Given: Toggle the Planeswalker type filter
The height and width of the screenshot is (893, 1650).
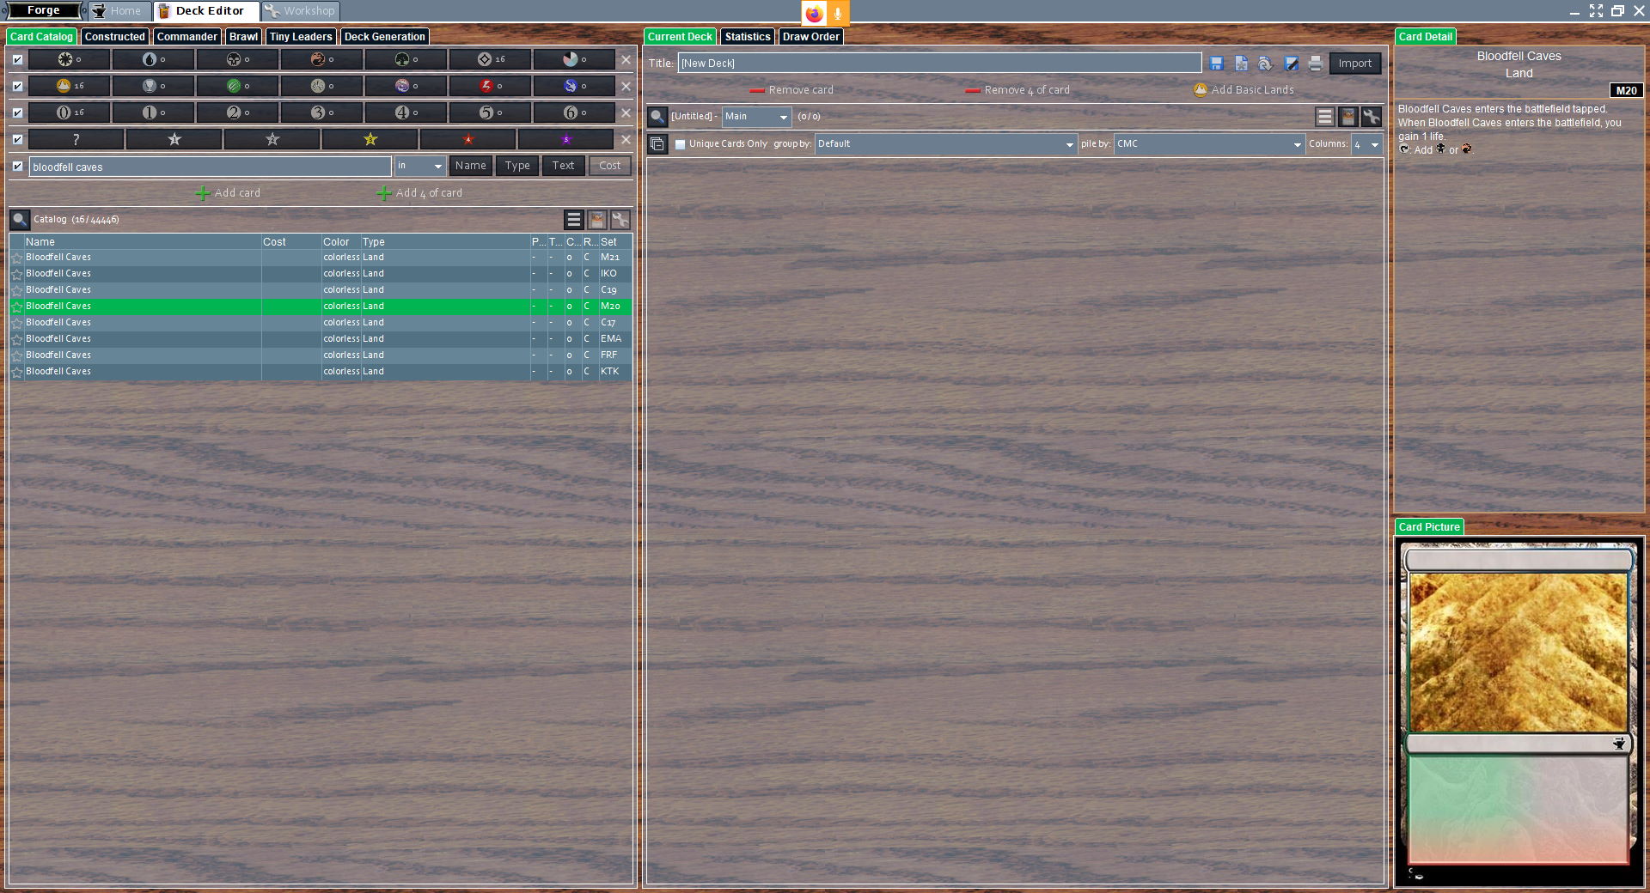Looking at the screenshot, I should point(406,86).
